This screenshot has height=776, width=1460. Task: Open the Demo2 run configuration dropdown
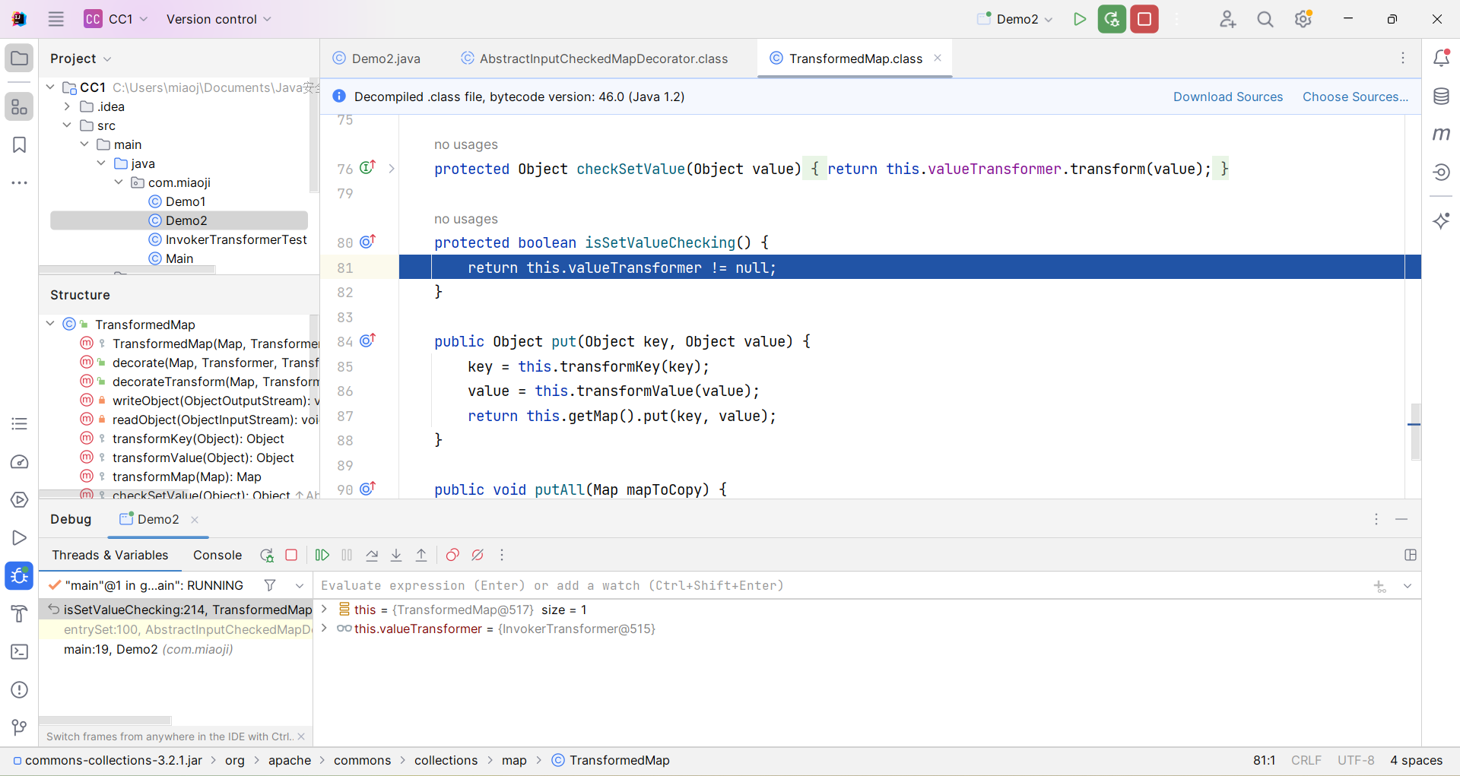tap(1017, 19)
